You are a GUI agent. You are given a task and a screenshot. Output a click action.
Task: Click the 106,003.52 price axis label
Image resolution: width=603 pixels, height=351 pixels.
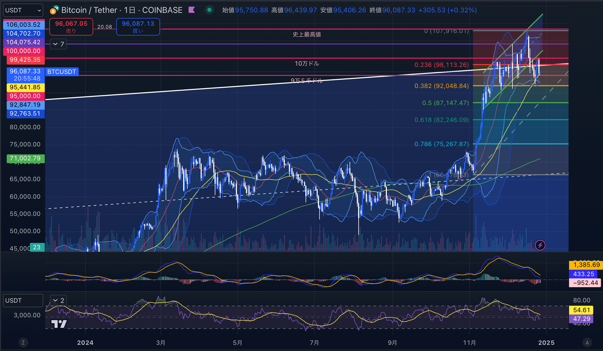(24, 25)
